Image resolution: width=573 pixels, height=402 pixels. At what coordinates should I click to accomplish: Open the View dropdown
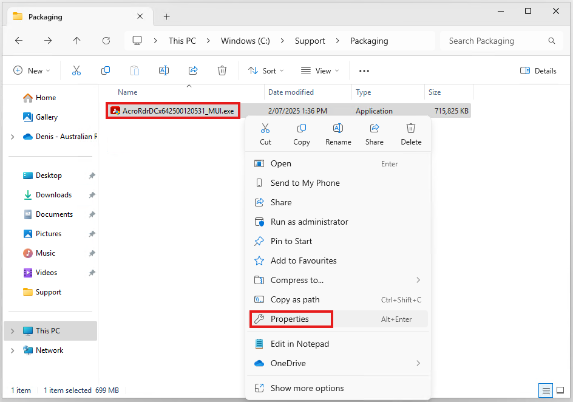click(320, 71)
